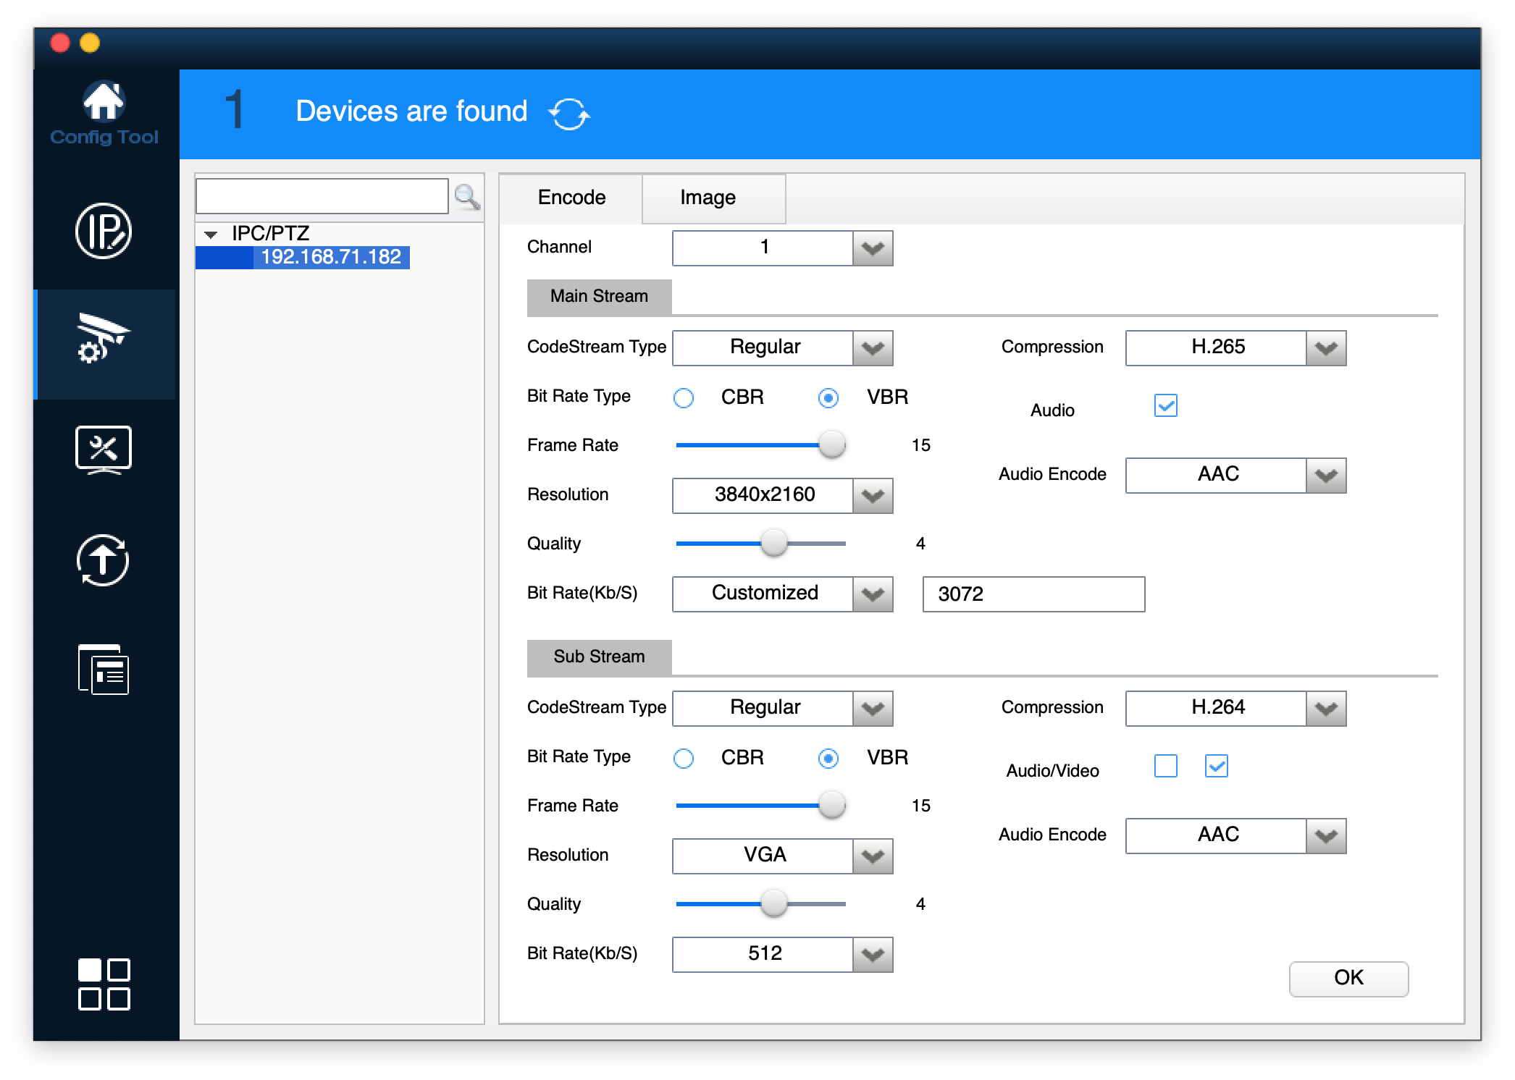
Task: Collapse the IPC/PTZ tree node
Action: pos(211,235)
